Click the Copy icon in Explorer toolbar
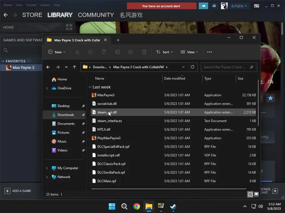This screenshot has height=213, width=285. coord(90,52)
